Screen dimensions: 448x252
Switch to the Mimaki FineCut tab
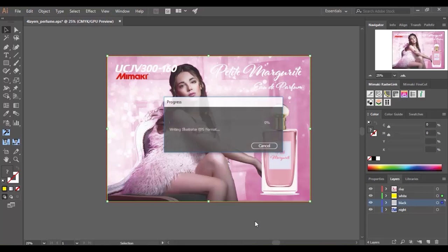(415, 84)
